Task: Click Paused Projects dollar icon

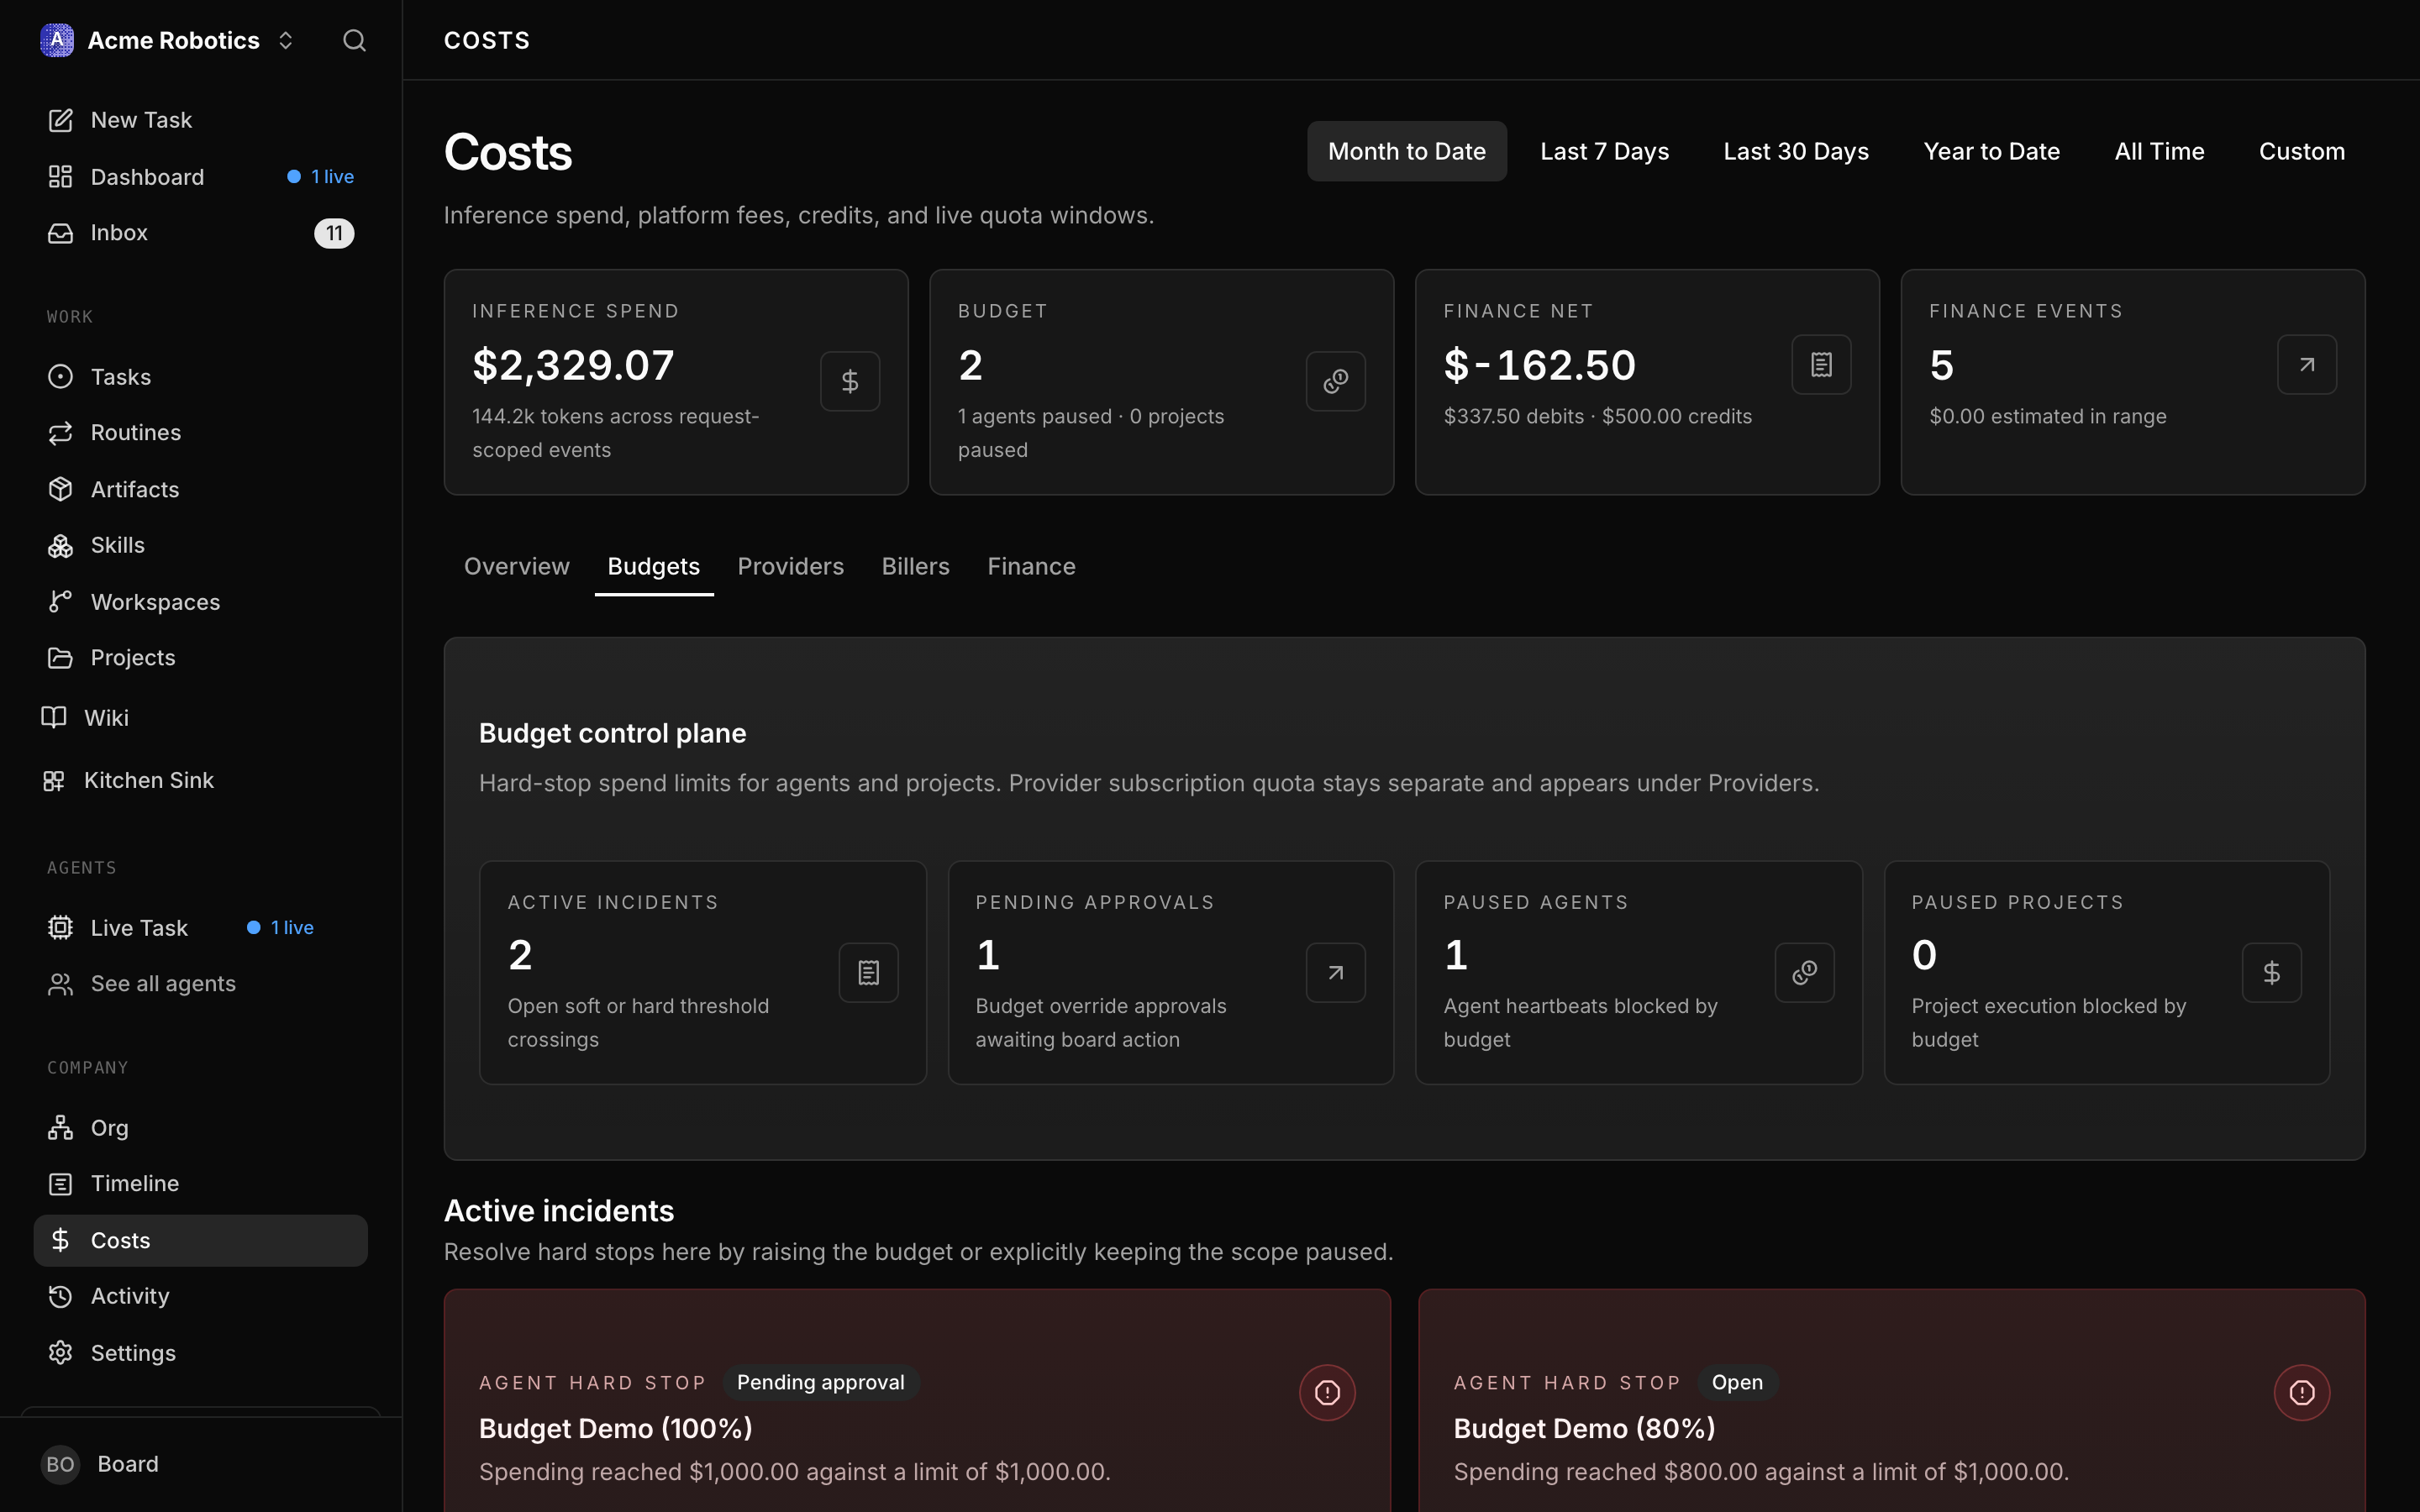Action: point(2272,972)
